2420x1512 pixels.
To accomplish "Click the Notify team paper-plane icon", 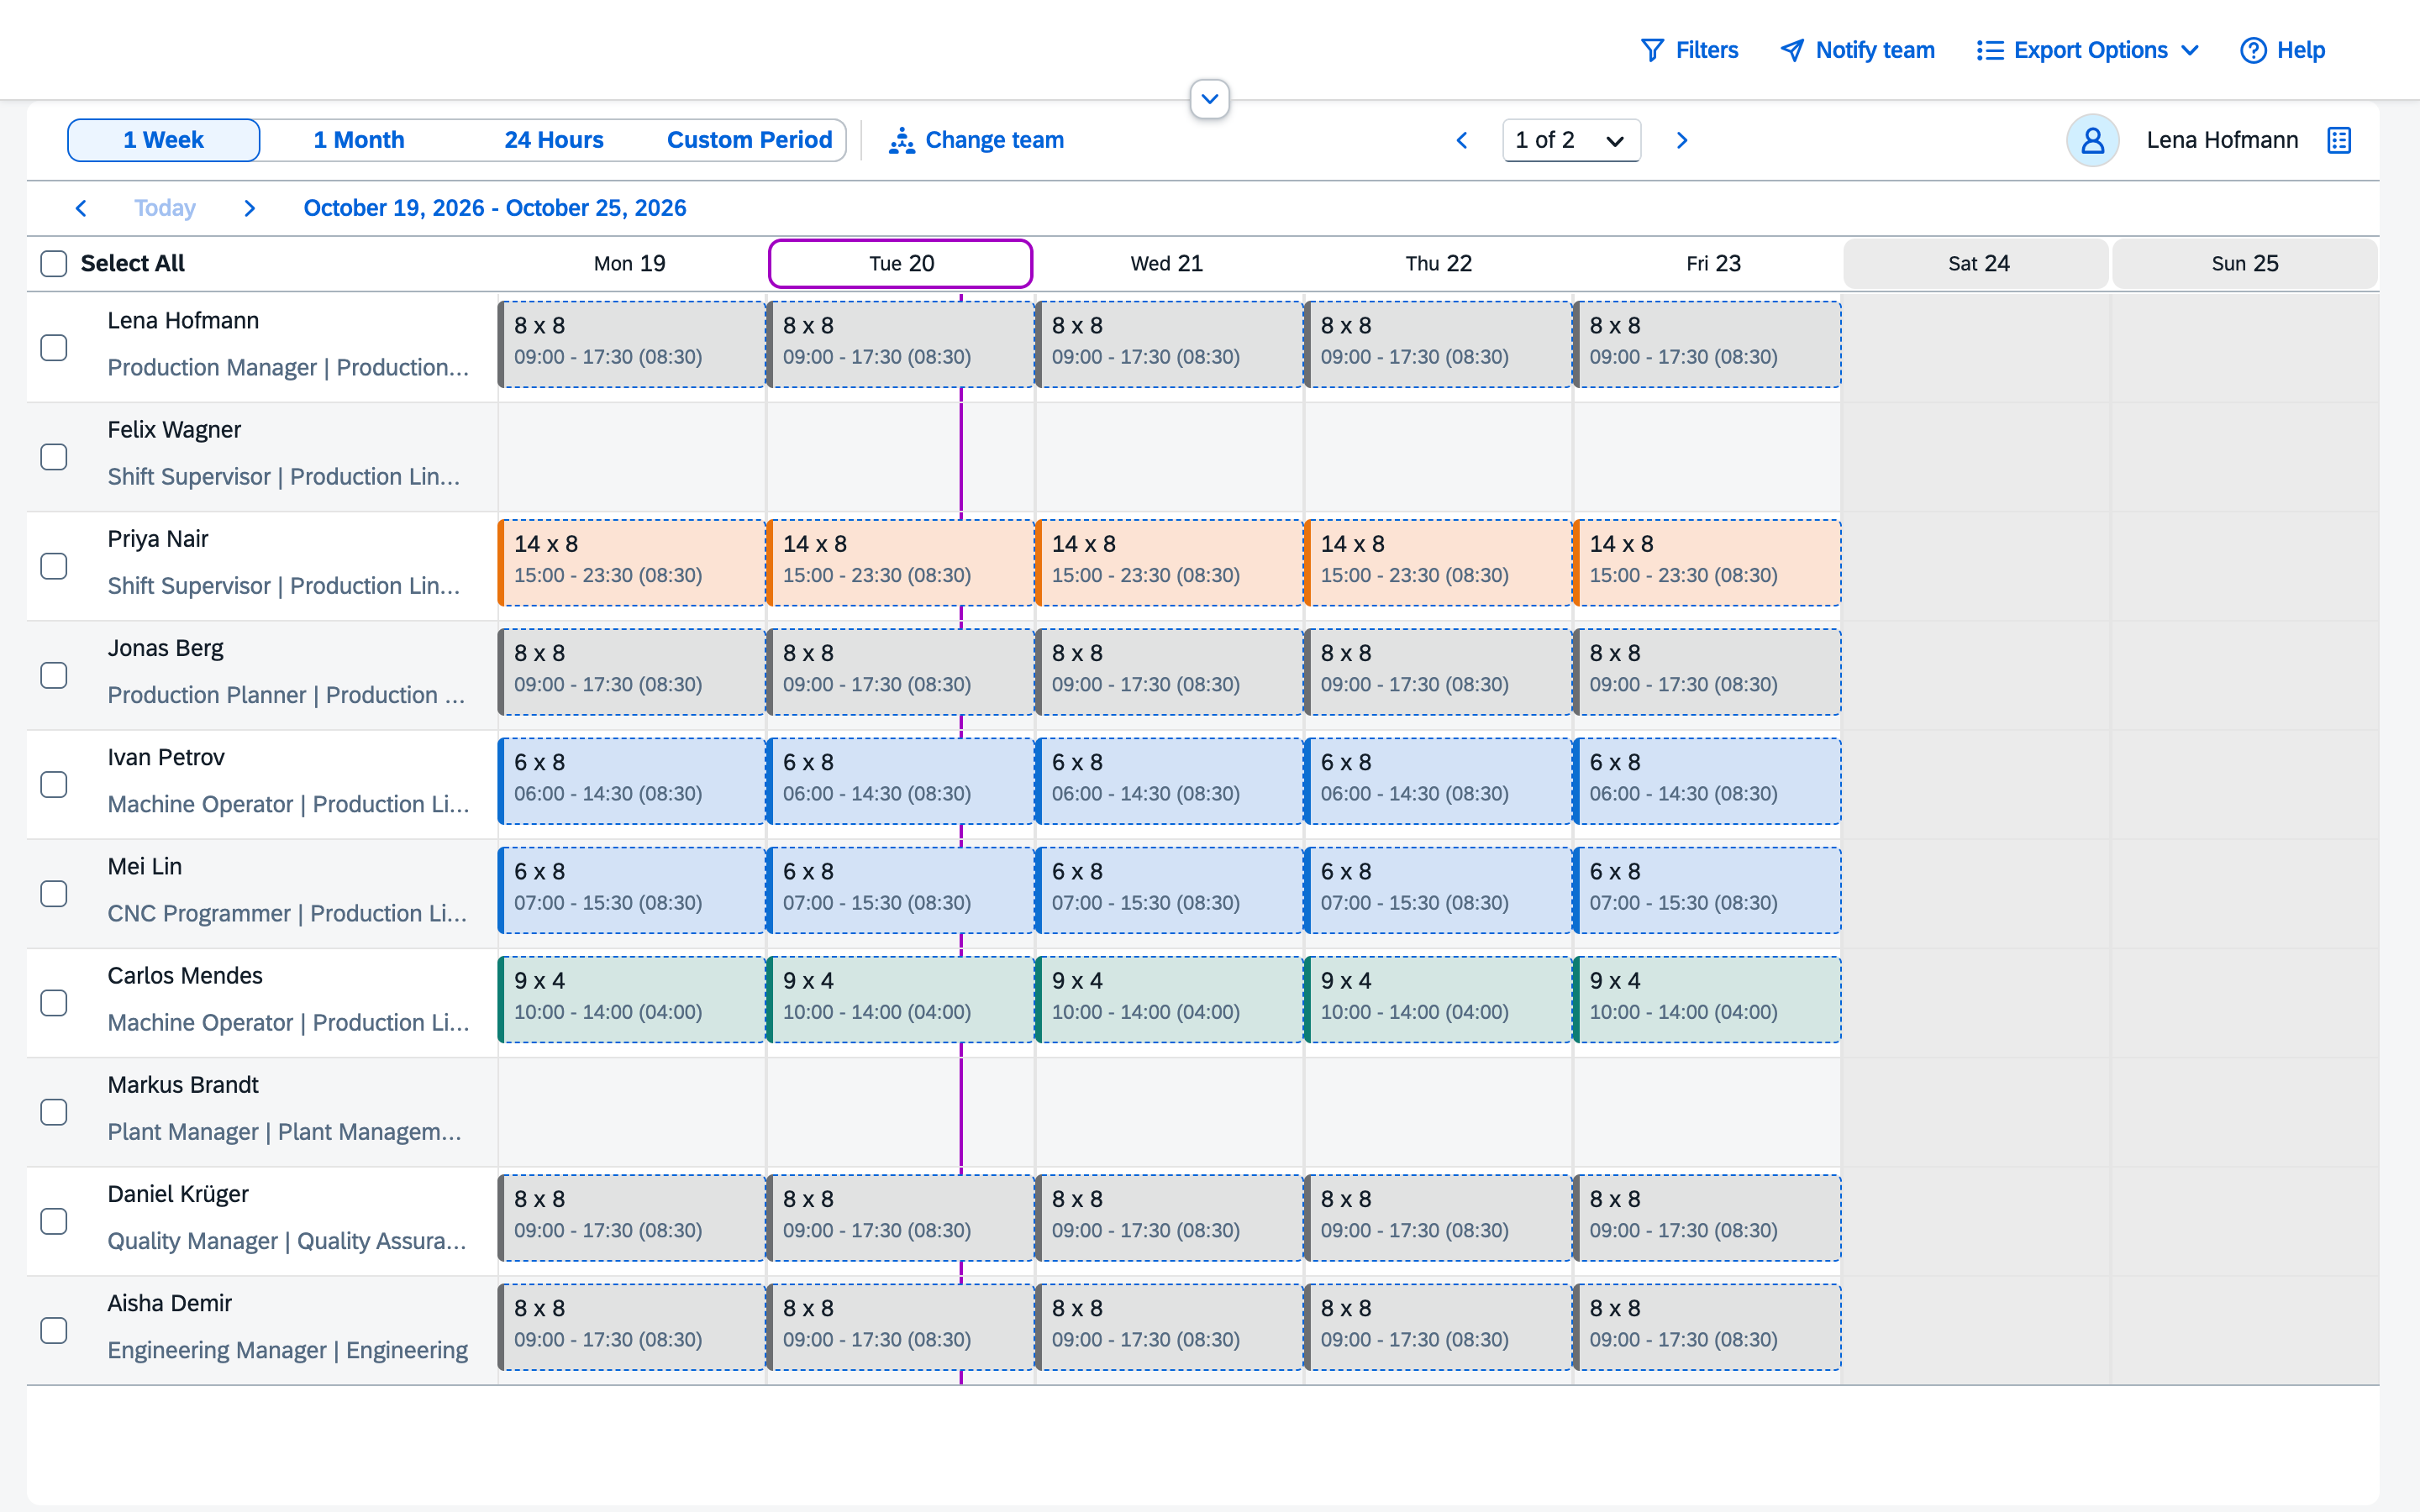I will coord(1792,50).
